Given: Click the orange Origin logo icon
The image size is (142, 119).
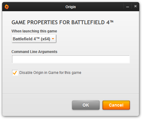Looking at the screenshot, I should (x=7, y=7).
